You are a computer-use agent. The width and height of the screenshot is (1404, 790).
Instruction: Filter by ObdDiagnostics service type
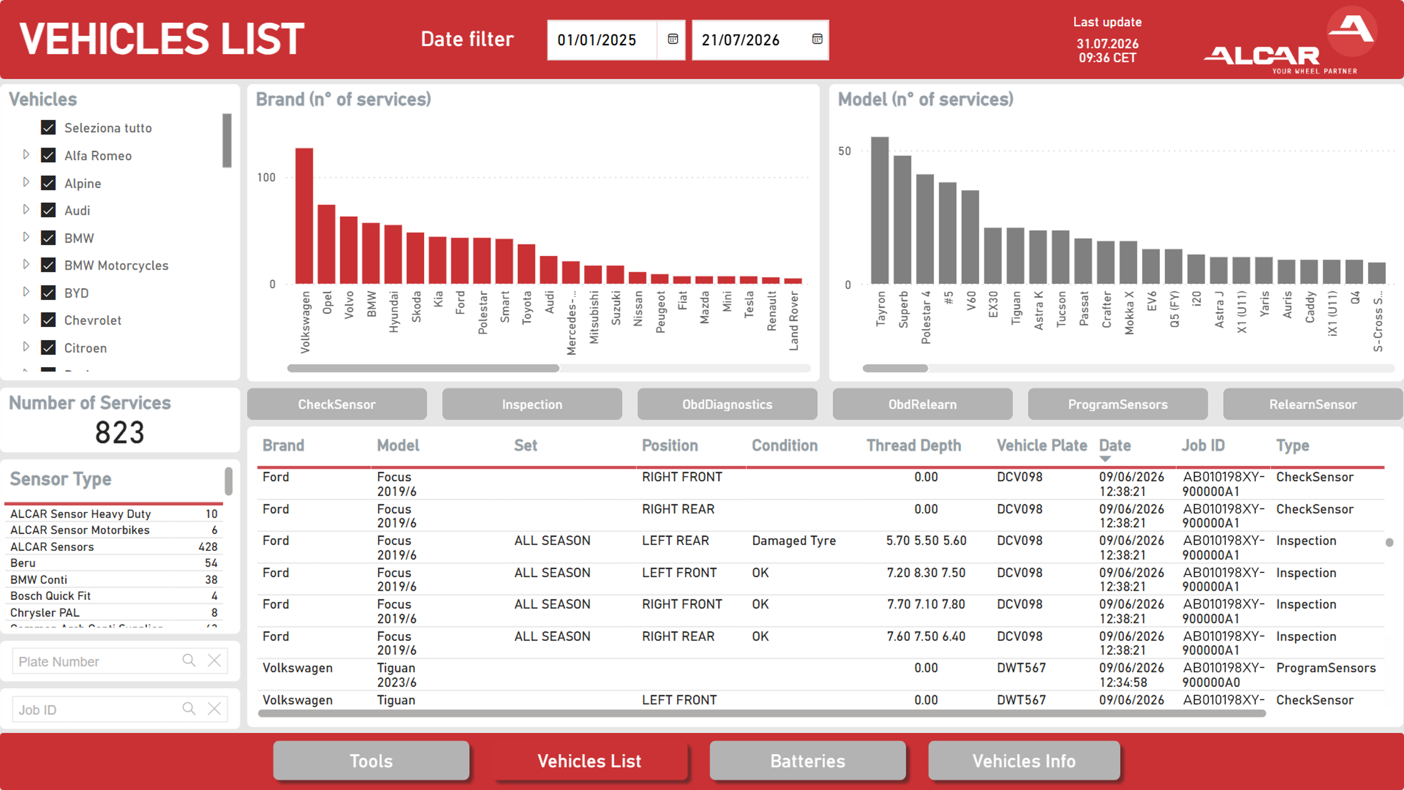pos(727,404)
